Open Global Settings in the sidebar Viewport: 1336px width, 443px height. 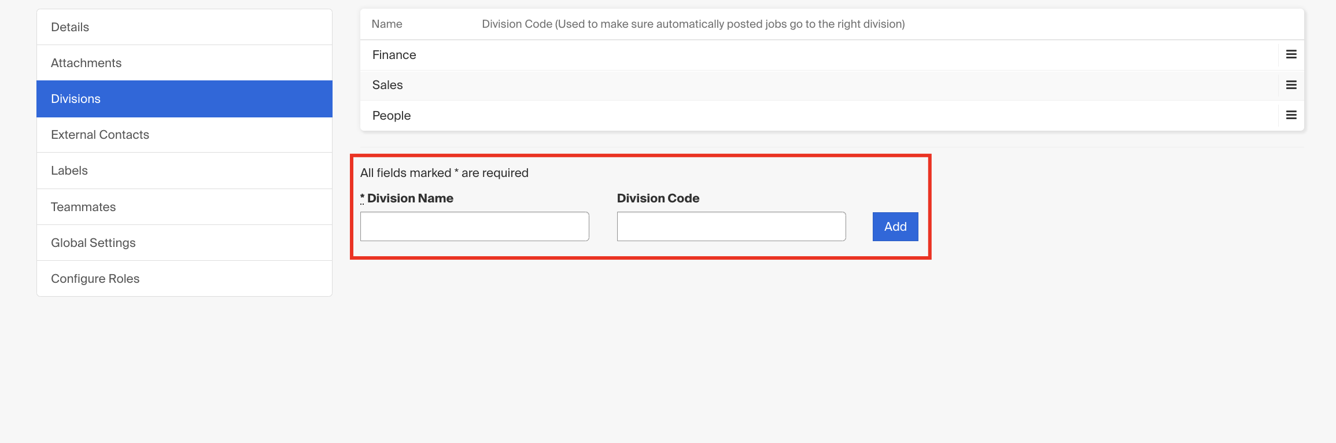click(x=184, y=243)
